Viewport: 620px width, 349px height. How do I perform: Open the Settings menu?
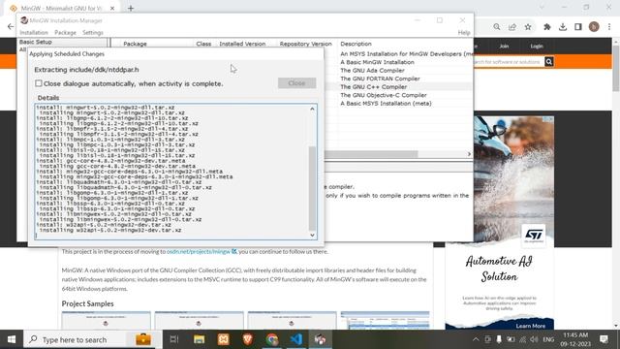(x=93, y=32)
